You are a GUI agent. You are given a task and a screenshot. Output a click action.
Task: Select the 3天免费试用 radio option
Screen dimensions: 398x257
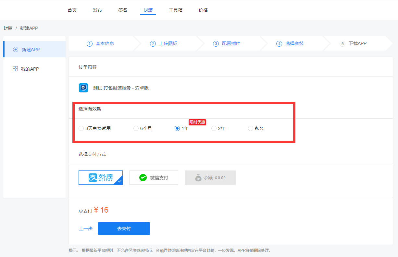(81, 128)
